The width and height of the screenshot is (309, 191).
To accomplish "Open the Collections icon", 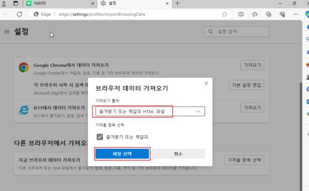I will pos(268,14).
